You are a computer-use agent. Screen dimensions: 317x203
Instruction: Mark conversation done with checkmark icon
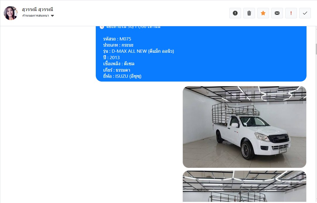pos(305,13)
